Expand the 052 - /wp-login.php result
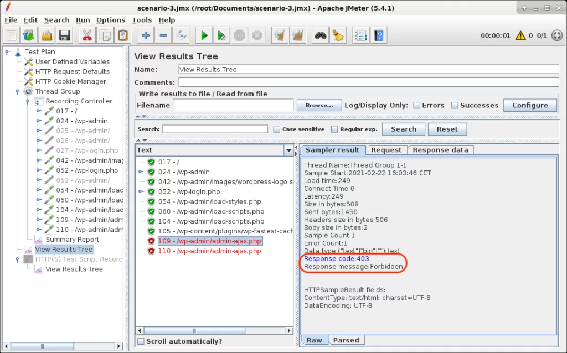 (141, 192)
